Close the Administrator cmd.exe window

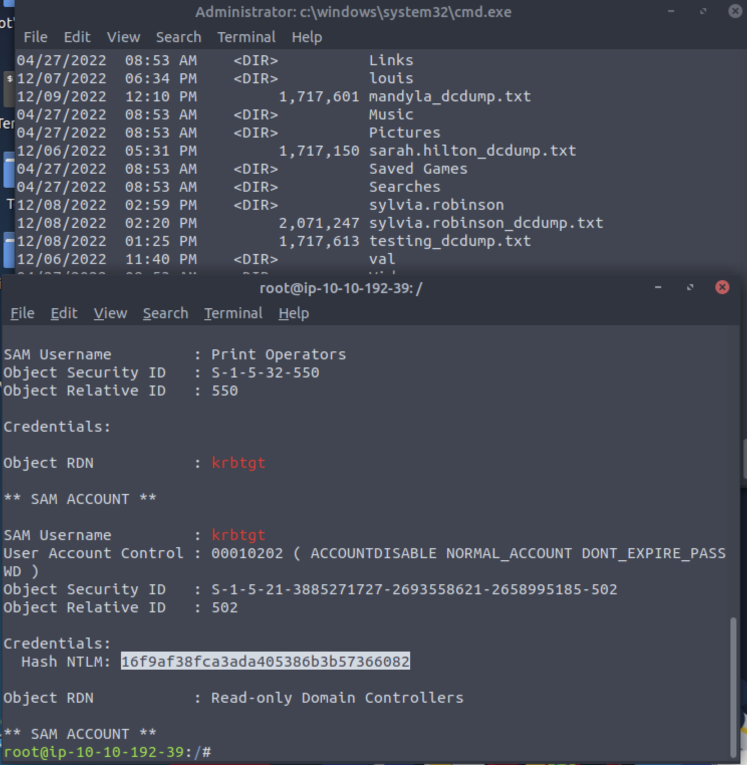point(735,11)
